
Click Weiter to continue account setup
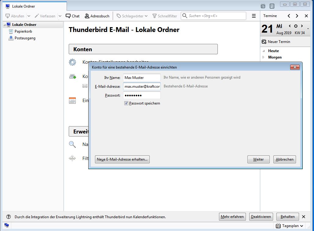pyautogui.click(x=258, y=159)
